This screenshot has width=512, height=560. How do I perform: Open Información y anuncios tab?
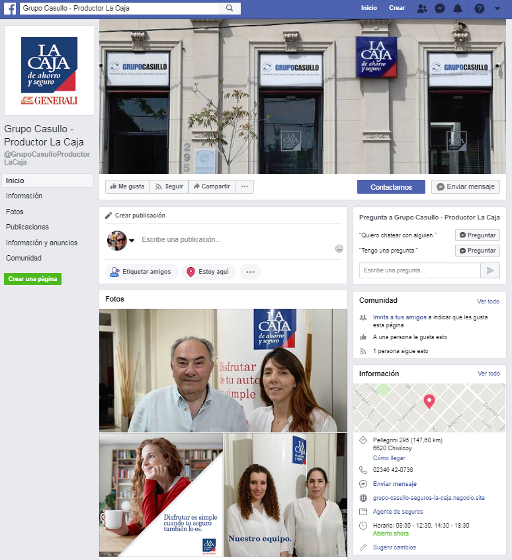[x=42, y=243]
